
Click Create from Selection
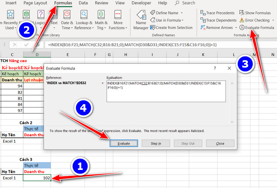click(x=171, y=28)
